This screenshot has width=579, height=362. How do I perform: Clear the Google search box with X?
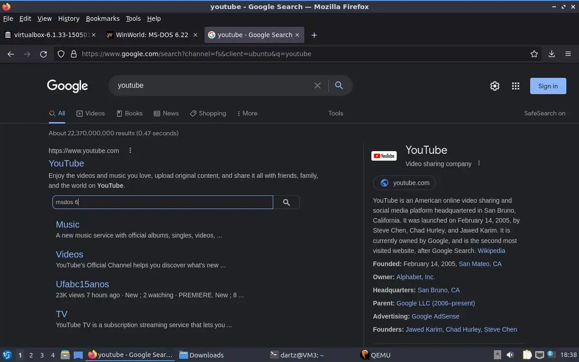pos(318,86)
